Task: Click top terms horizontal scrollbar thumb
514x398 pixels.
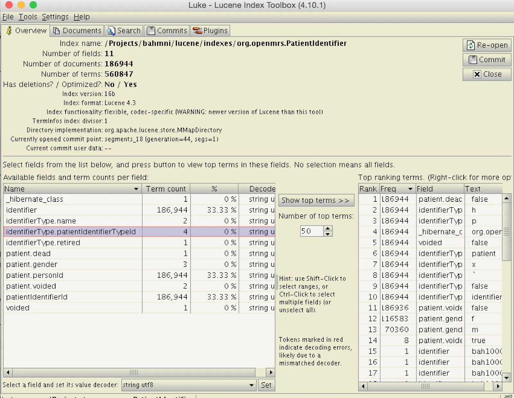Action: coord(426,386)
